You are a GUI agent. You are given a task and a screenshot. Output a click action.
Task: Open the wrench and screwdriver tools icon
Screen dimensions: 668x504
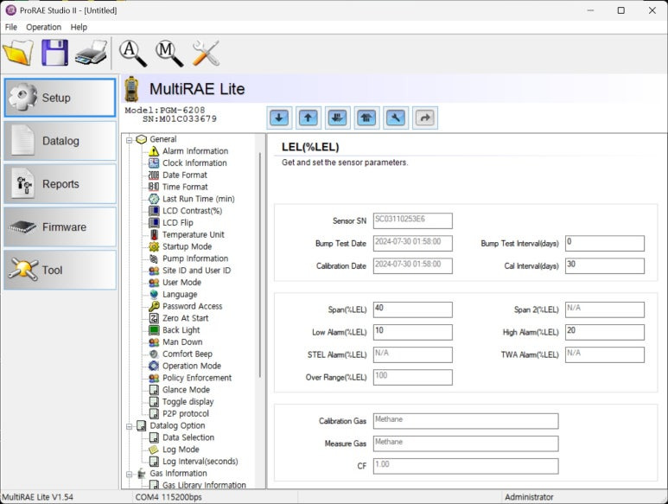(x=206, y=54)
